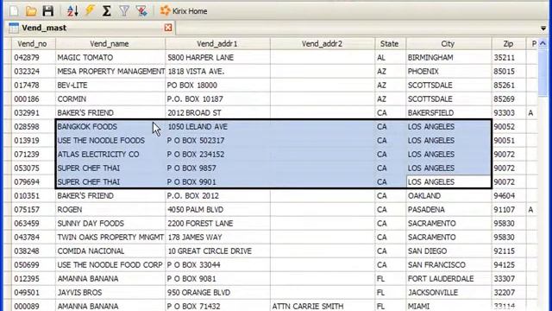
Task: Click the remove filter icon
Action: click(141, 11)
